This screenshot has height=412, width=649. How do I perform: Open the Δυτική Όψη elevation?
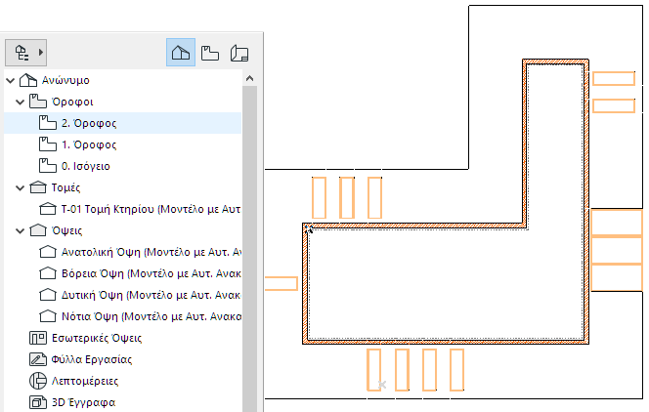[151, 295]
